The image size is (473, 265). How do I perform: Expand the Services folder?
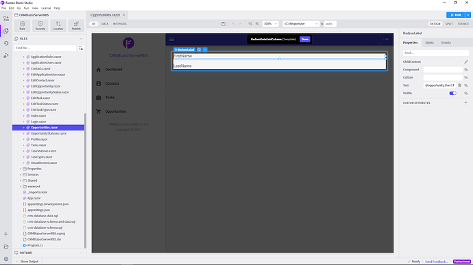[x=21, y=175]
